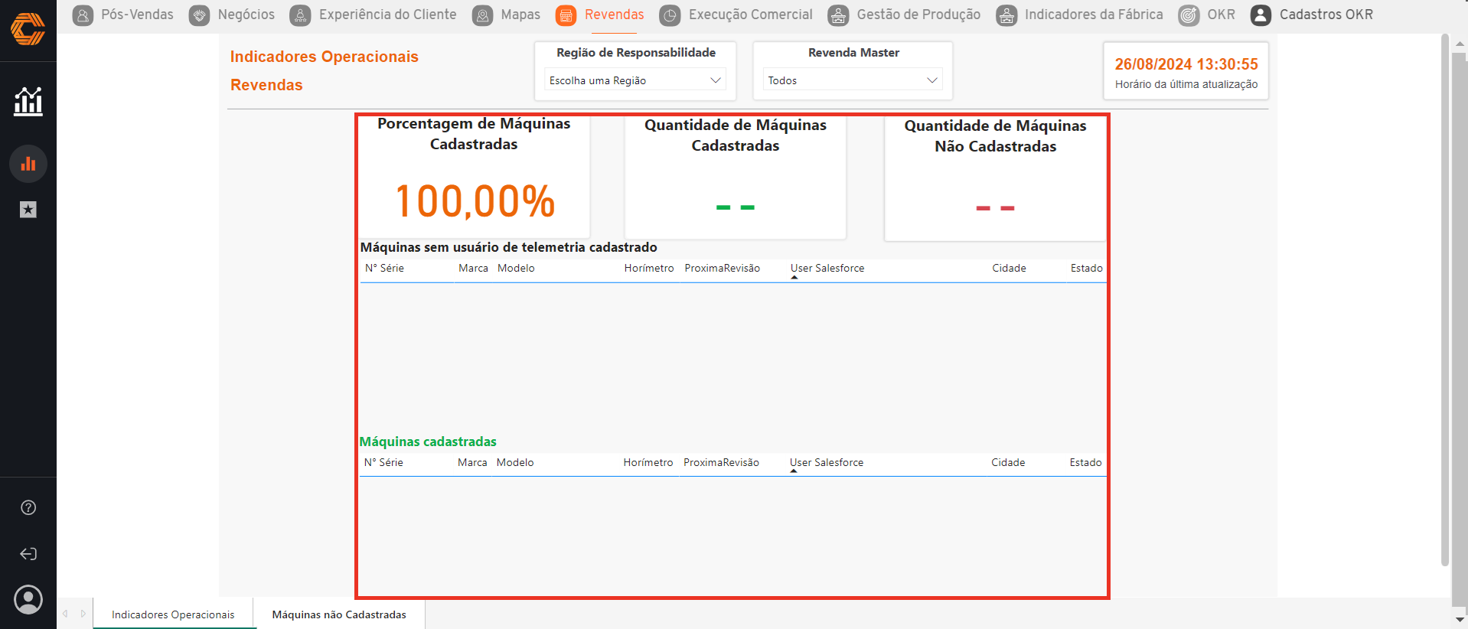Expand the Região de Responsabilidade dropdown
The height and width of the screenshot is (629, 1468).
coord(635,80)
